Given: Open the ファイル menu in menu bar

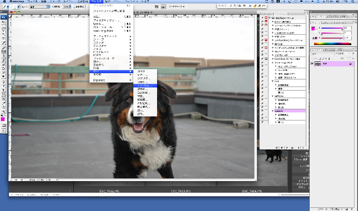Looking at the screenshot, I should coord(33,1).
